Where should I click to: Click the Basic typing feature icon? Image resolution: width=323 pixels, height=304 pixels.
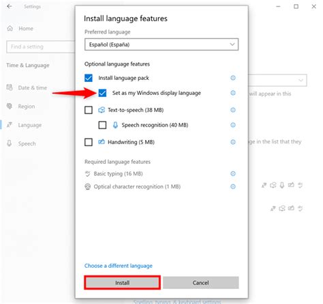(x=88, y=174)
